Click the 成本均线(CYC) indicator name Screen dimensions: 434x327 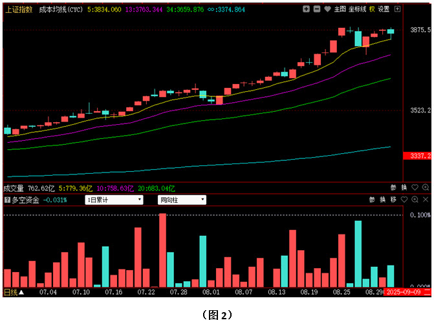pyautogui.click(x=61, y=10)
